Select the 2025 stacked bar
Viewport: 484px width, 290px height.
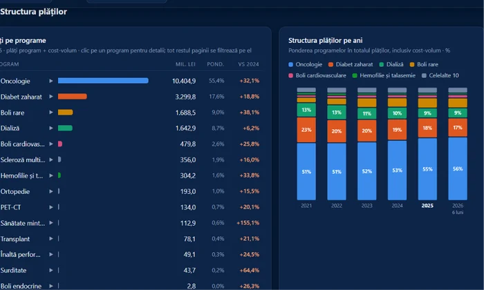[427, 144]
